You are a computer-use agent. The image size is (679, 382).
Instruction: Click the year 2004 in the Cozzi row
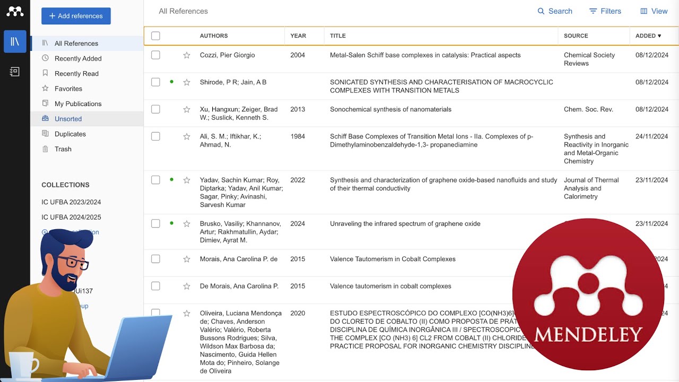pos(298,55)
